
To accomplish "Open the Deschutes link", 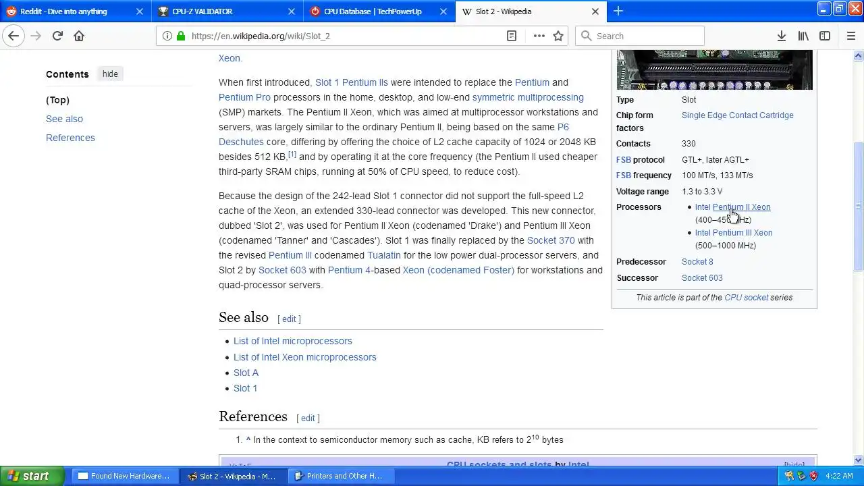I will (x=241, y=142).
